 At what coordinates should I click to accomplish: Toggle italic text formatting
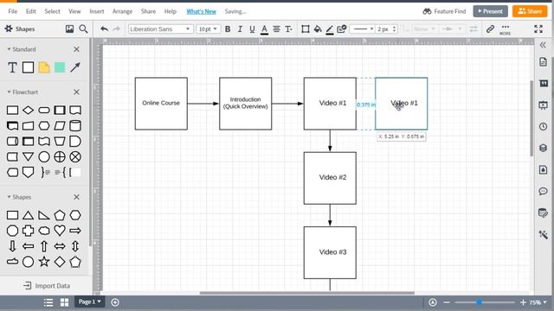[240, 29]
